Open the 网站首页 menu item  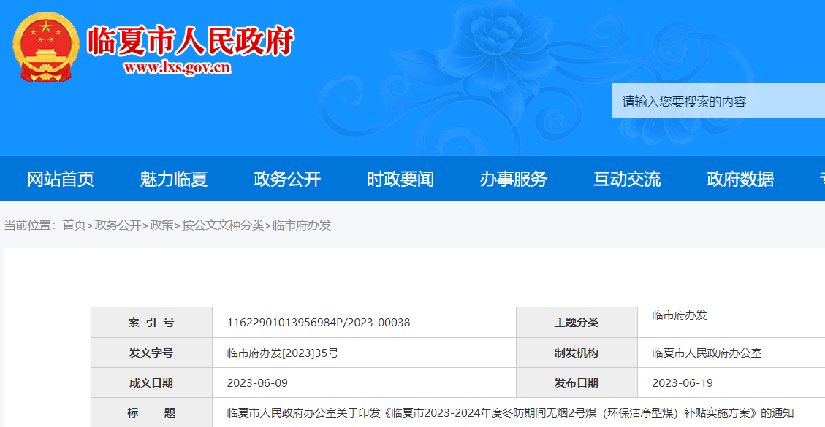(61, 179)
